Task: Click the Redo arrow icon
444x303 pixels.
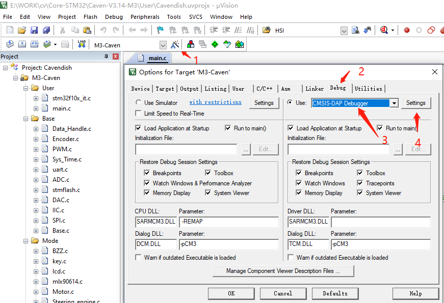Action: (x=116, y=30)
